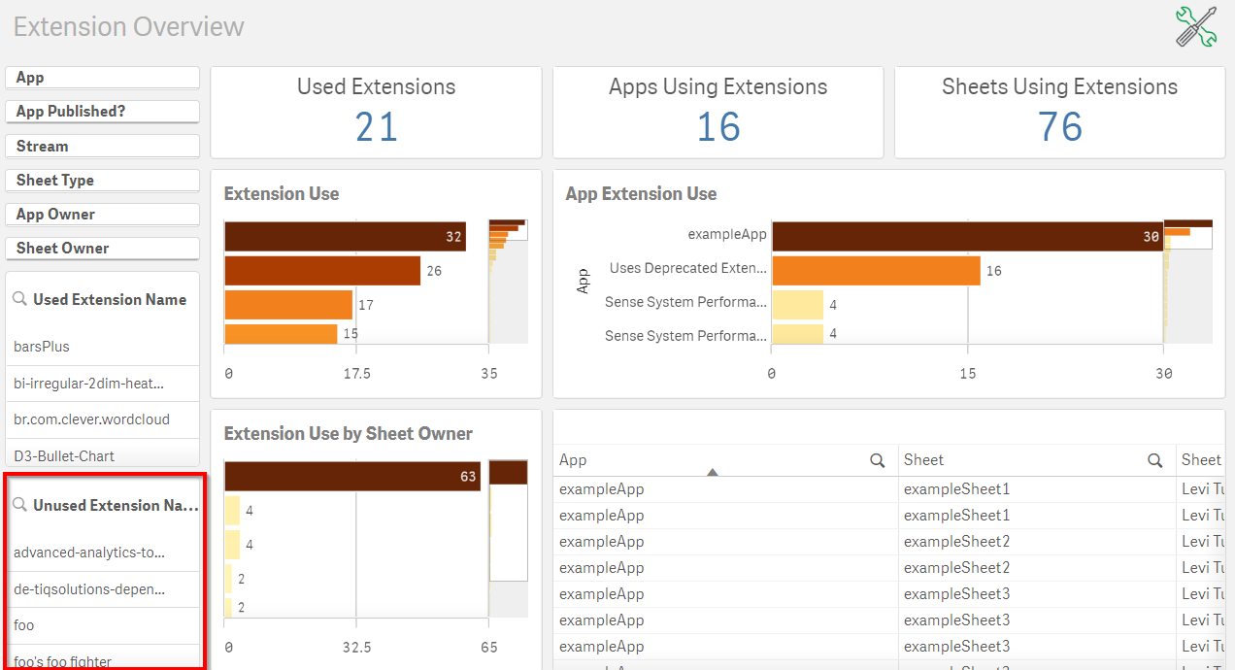The width and height of the screenshot is (1235, 670).
Task: Click the sort arrow under App column
Action: 713,472
